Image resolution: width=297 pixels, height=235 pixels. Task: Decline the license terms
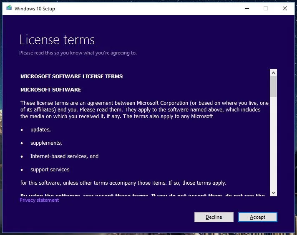[214, 217]
